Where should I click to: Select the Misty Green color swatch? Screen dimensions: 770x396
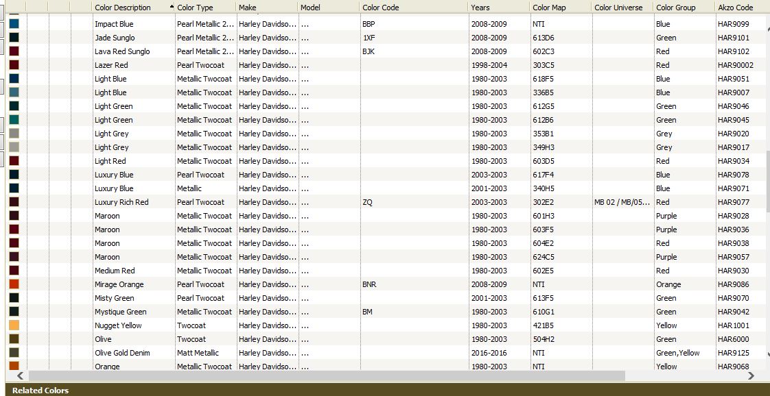click(x=14, y=298)
